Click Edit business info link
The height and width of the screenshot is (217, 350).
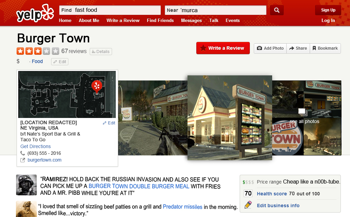[x=278, y=206]
